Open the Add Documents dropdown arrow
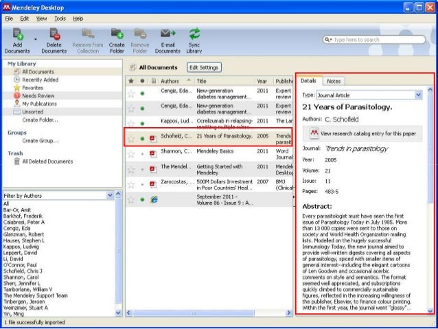 (x=36, y=39)
